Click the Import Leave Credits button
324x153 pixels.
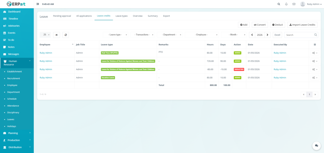pyautogui.click(x=302, y=25)
